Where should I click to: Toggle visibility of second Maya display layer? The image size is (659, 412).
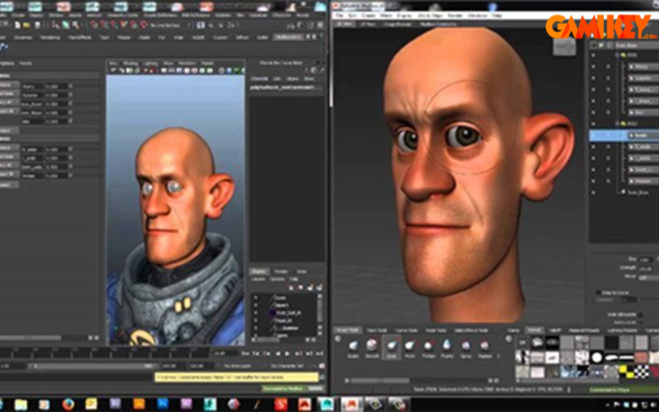[x=255, y=305]
